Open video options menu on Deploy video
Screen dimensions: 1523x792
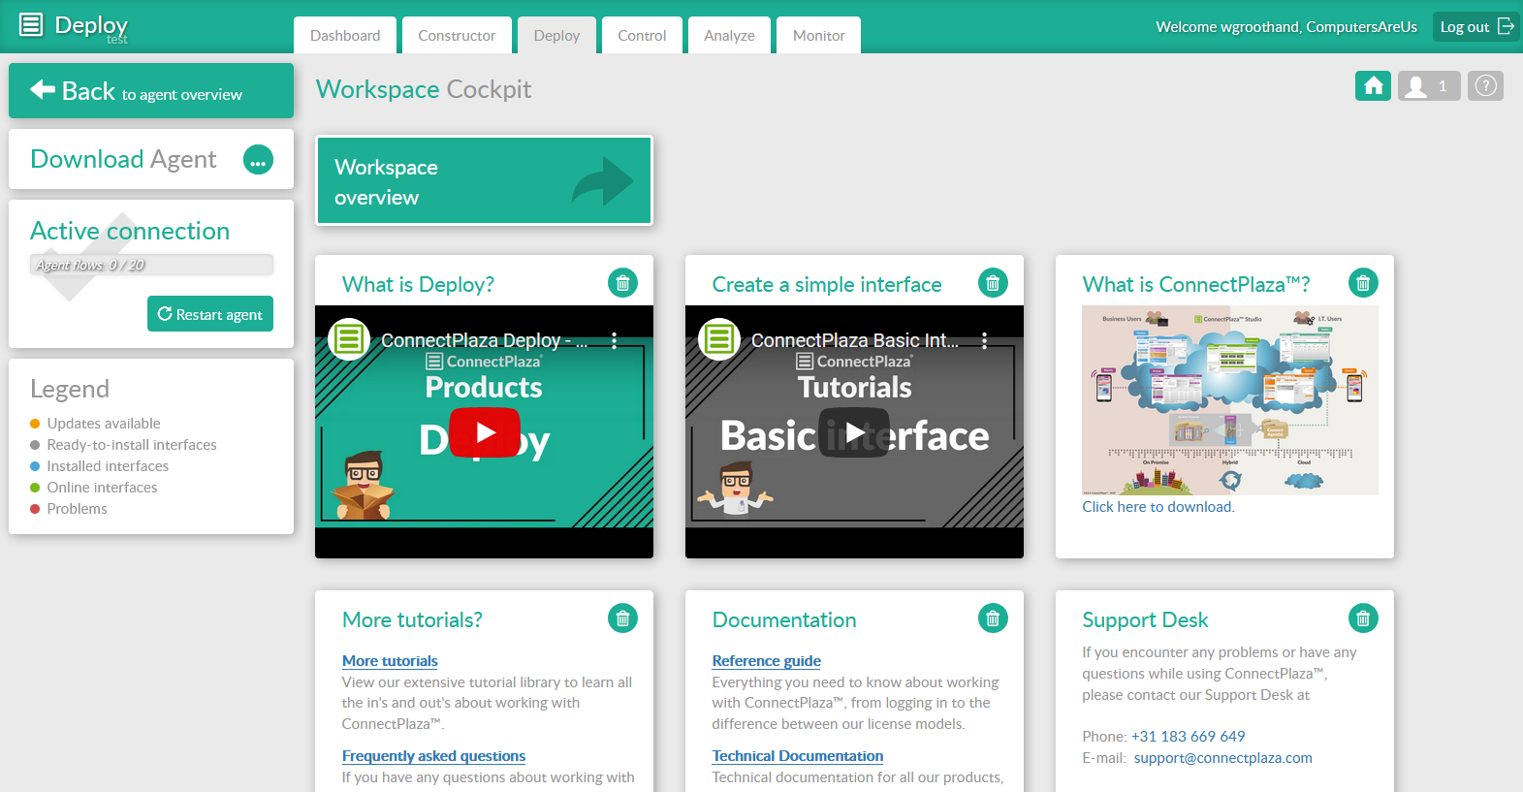(x=614, y=340)
